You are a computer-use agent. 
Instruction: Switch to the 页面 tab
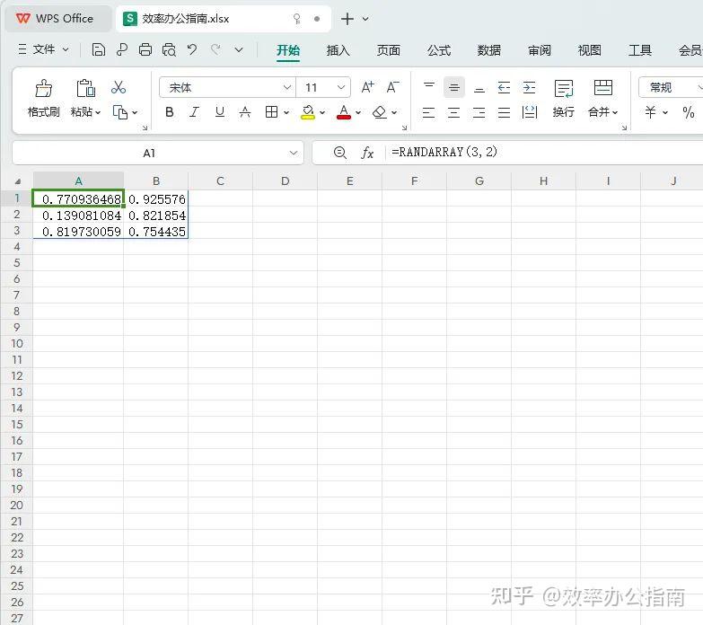tap(388, 50)
